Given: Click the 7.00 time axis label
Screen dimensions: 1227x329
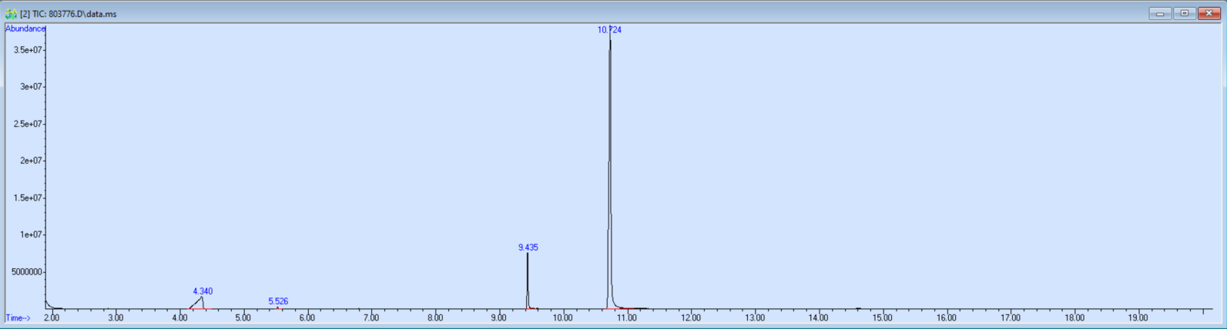Looking at the screenshot, I should pos(371,317).
